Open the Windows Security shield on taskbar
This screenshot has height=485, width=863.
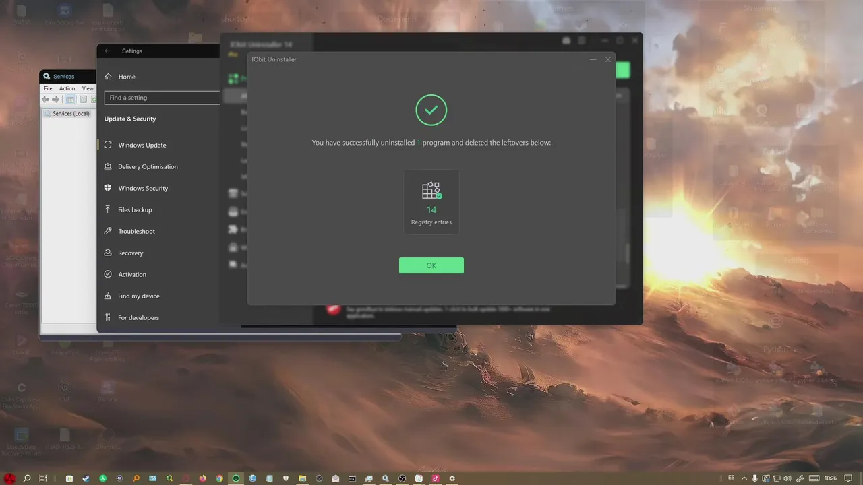(285, 478)
